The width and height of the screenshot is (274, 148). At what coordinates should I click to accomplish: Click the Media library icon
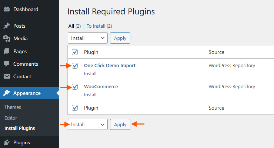(7, 38)
